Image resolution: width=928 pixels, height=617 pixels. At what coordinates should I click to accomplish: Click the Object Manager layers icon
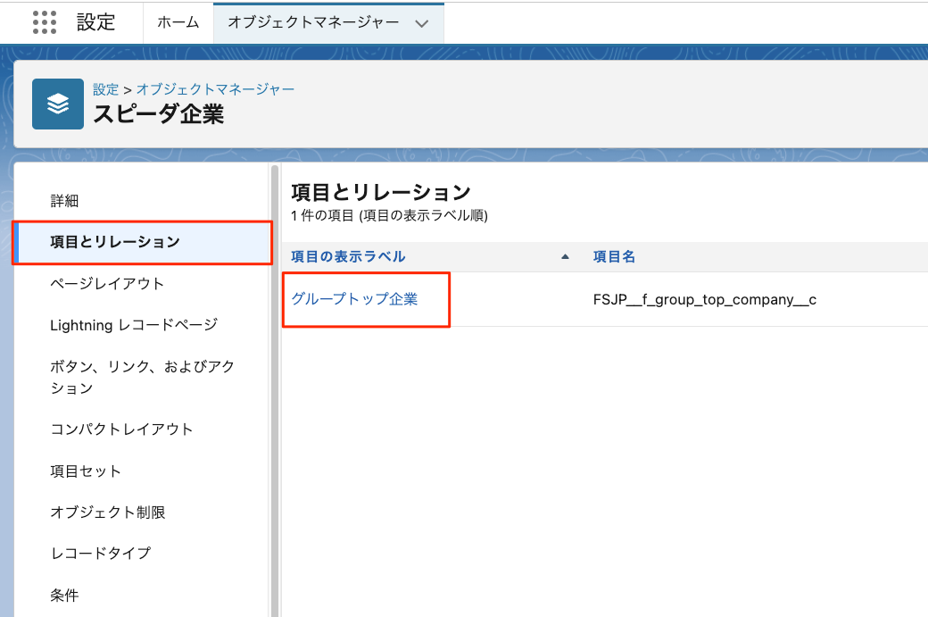58,104
